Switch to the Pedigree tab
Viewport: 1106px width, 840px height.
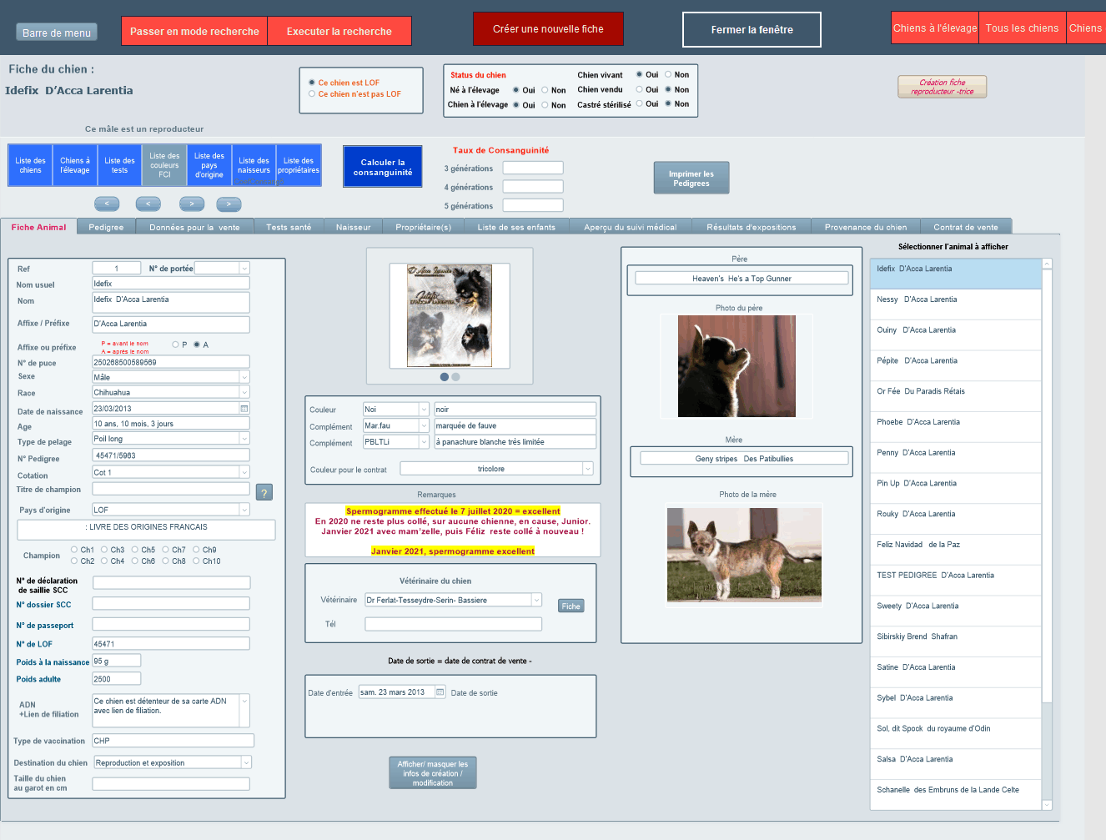[105, 225]
